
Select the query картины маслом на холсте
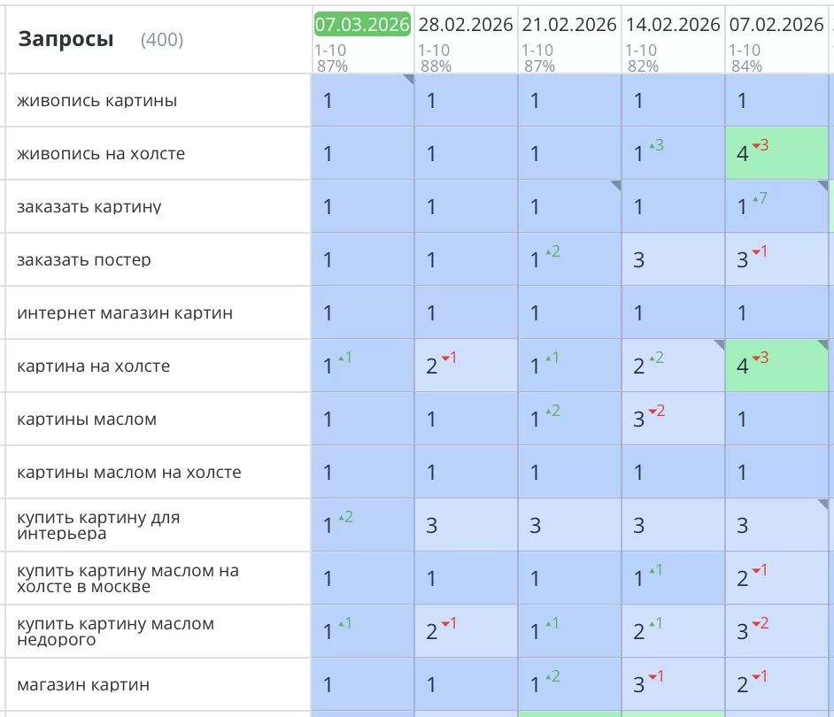pos(129,473)
